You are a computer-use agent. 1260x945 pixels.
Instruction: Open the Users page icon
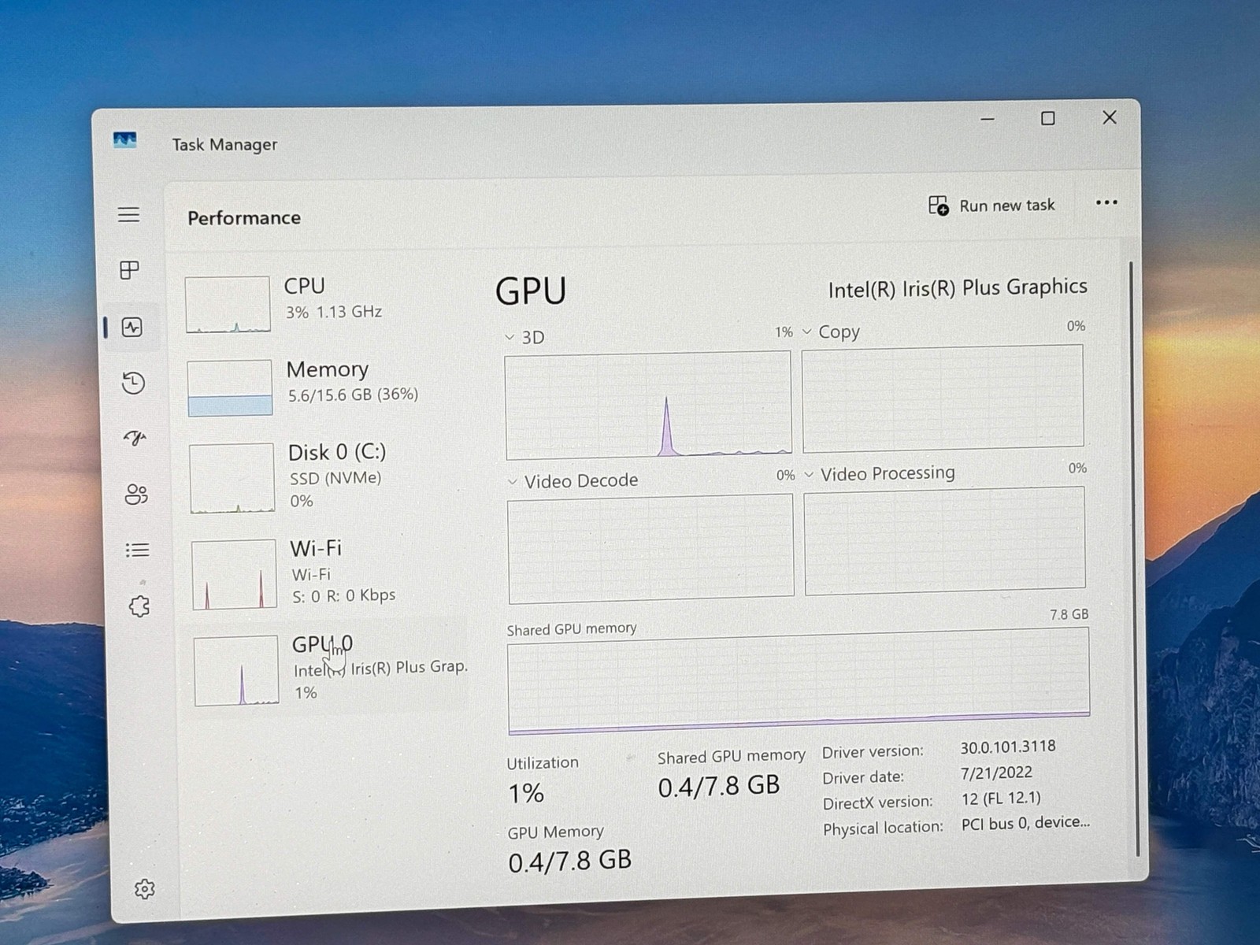(136, 495)
